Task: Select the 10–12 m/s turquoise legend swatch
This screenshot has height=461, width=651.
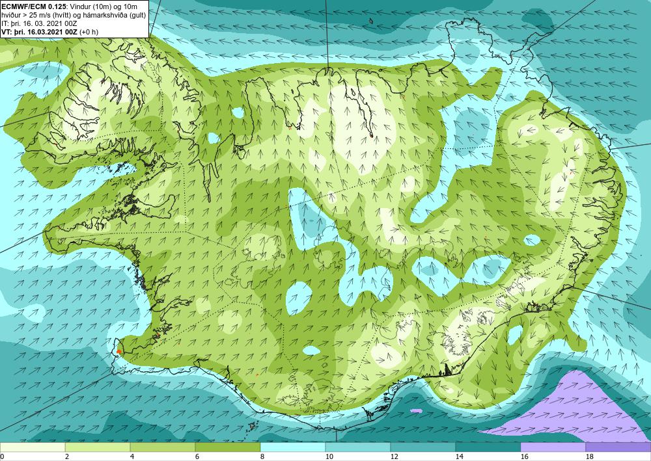Action: coord(358,447)
